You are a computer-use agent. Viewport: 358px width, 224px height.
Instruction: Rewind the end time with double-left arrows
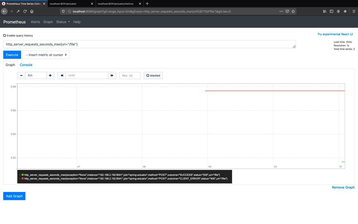tap(62, 75)
